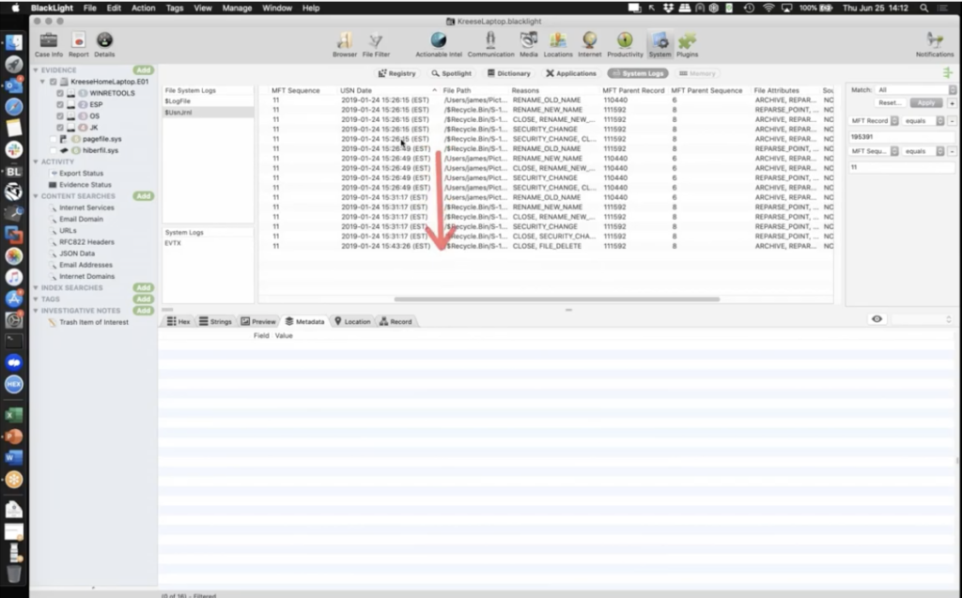Open Trash Item of Interest note
The width and height of the screenshot is (962, 598).
(x=93, y=322)
